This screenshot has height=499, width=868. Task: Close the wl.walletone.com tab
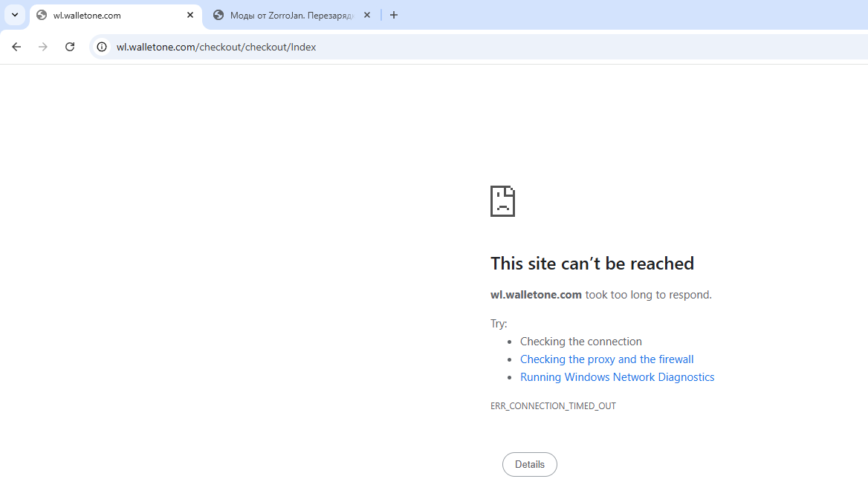point(190,15)
